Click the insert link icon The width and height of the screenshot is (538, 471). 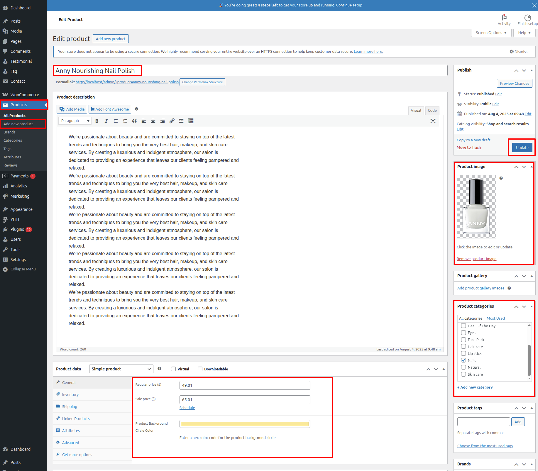[172, 121]
